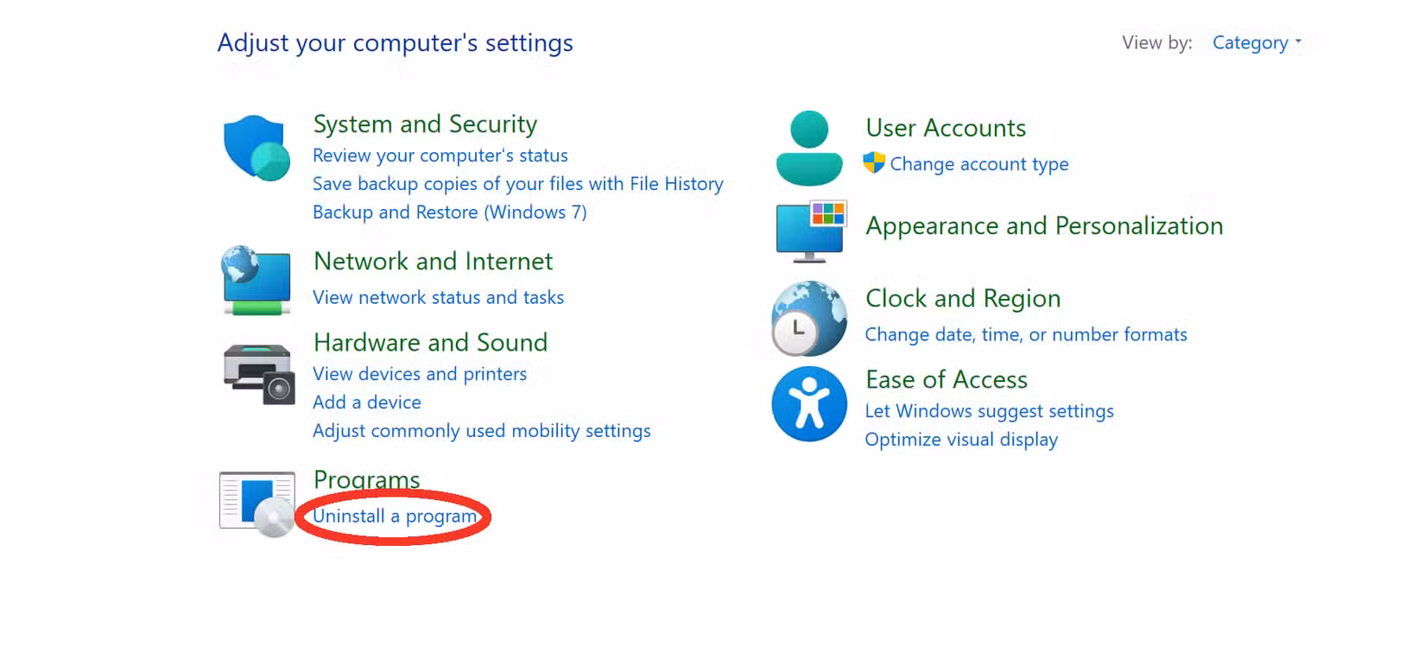The image size is (1425, 665).
Task: Click the Clock and Region globe icon
Action: [x=809, y=318]
